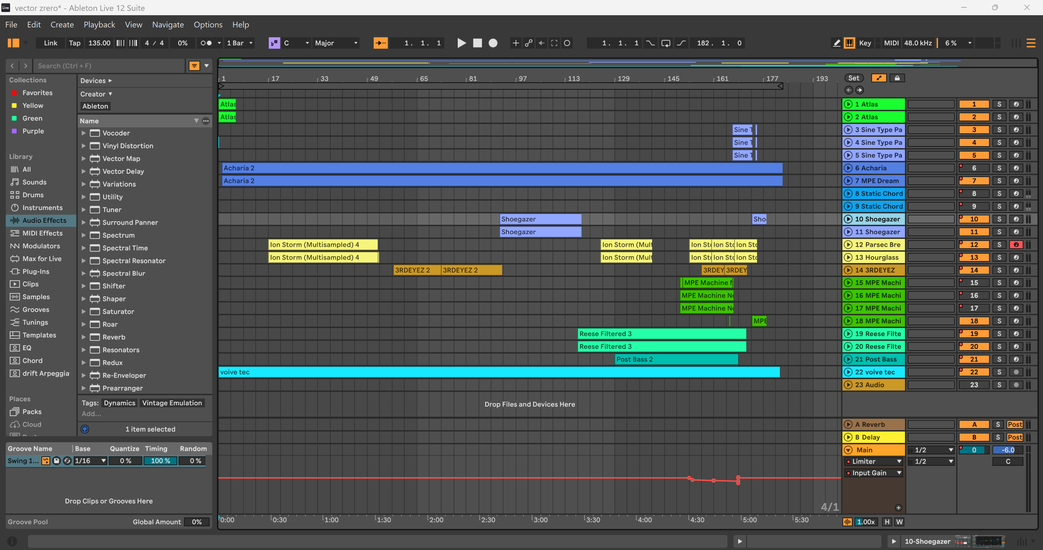Click the Re-enable Automation back-arrow icon
The width and height of the screenshot is (1043, 550).
(x=541, y=43)
